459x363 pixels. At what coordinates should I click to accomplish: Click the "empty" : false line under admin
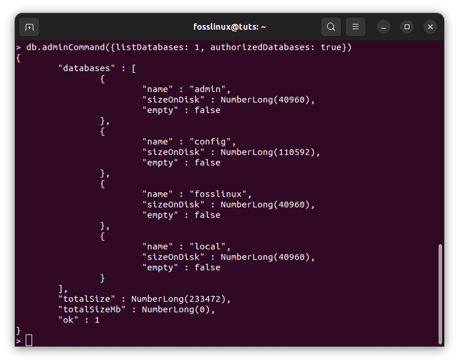pyautogui.click(x=181, y=110)
